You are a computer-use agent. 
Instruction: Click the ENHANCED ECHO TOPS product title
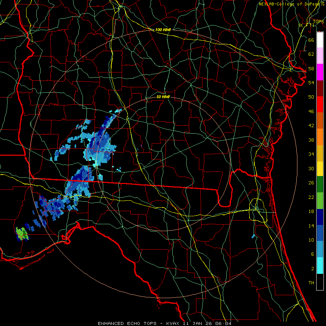point(127,323)
